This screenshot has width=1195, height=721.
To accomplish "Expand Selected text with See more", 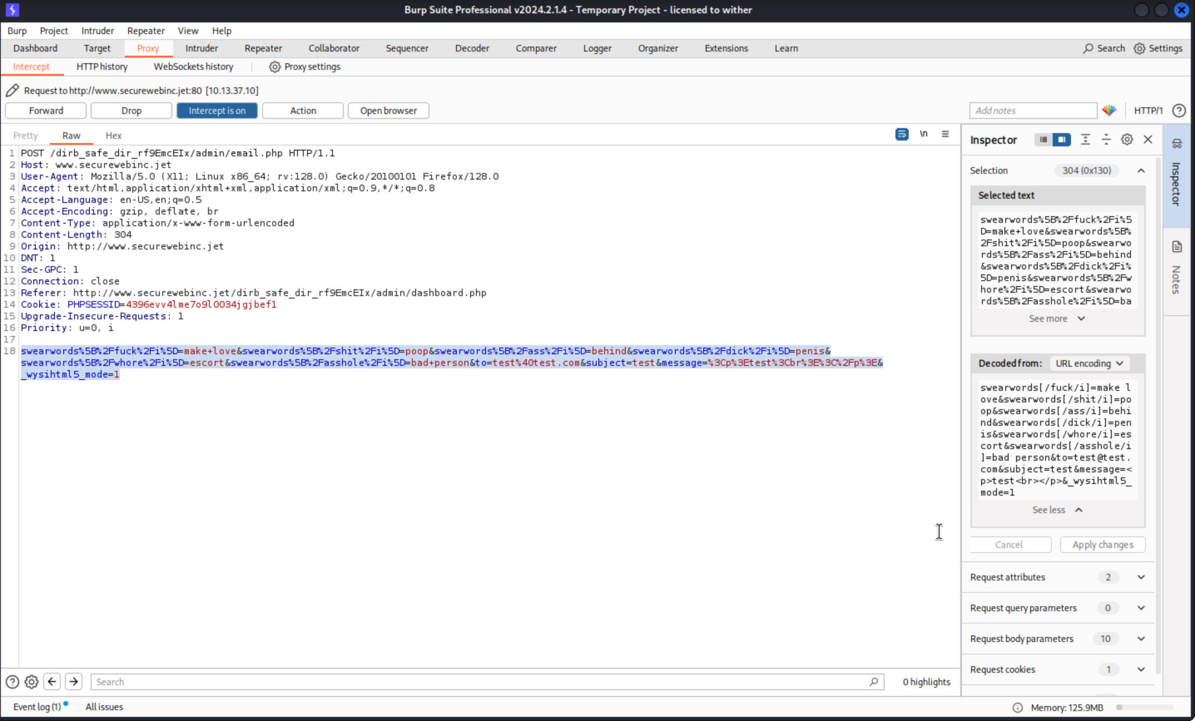I will click(x=1057, y=319).
